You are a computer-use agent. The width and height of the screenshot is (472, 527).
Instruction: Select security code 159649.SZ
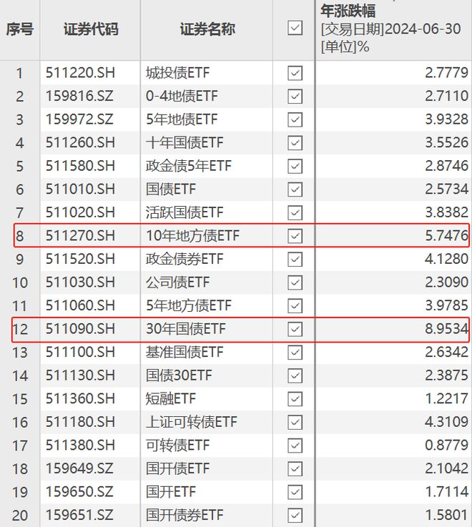tap(79, 468)
